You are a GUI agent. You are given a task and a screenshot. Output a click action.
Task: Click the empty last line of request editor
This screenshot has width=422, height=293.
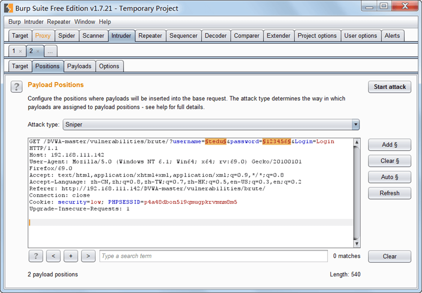(x=191, y=222)
